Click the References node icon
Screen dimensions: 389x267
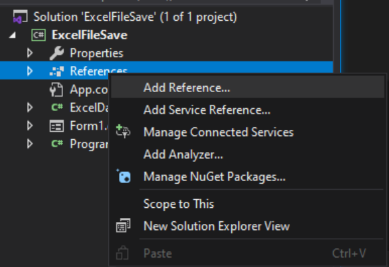point(56,71)
